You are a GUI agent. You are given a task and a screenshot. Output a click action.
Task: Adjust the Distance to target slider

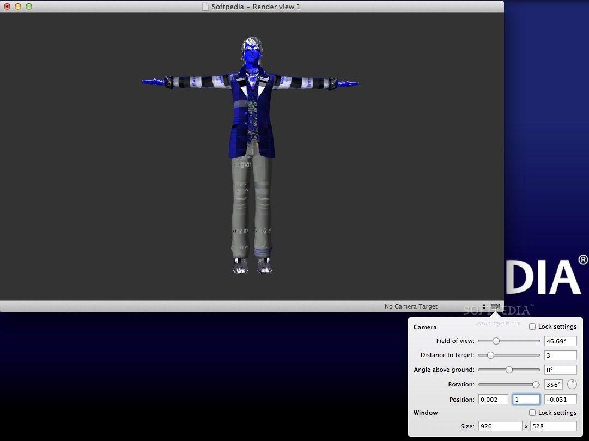(509, 355)
